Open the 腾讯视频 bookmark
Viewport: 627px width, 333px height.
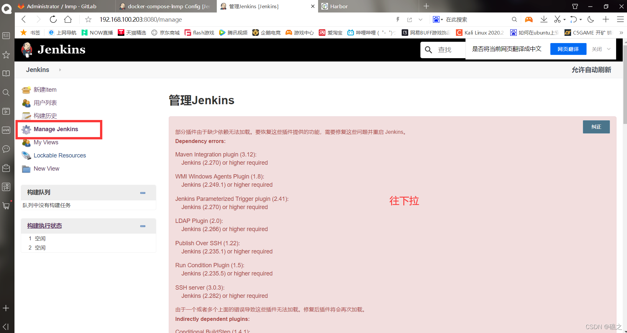[x=233, y=33]
